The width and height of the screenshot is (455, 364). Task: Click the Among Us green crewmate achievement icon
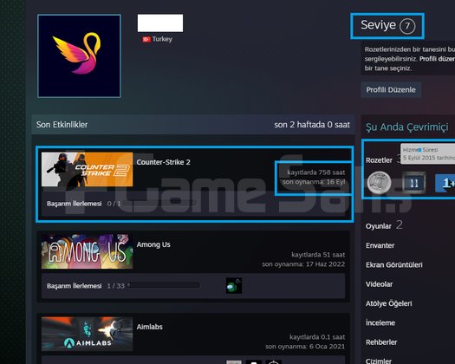(234, 286)
